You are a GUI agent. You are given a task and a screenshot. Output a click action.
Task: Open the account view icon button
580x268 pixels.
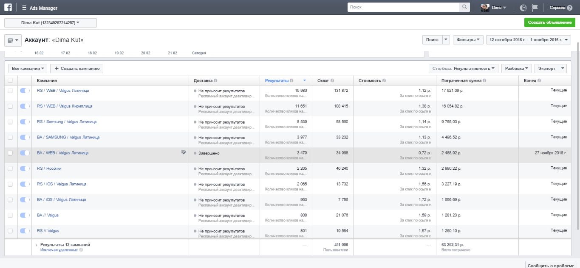(13, 40)
